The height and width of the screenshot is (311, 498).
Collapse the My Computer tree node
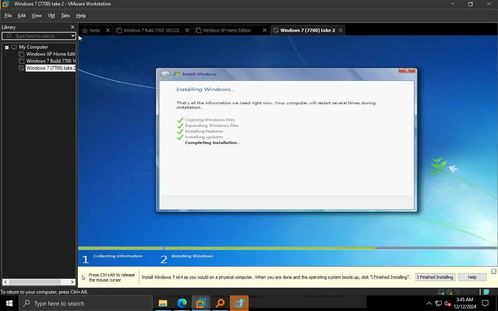[7, 47]
